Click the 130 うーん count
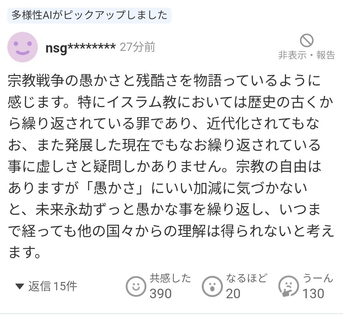 (313, 294)
